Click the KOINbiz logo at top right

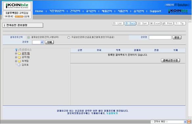tap(178, 11)
